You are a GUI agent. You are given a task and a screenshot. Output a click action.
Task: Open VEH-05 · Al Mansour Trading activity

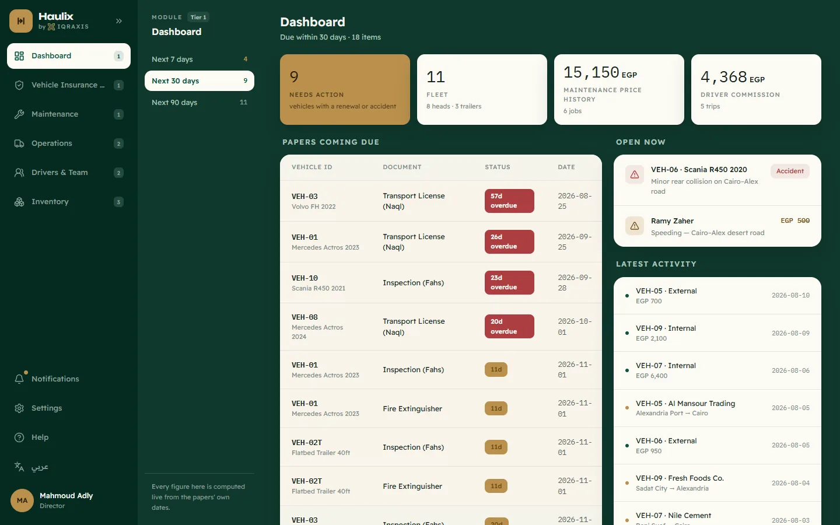click(x=717, y=408)
